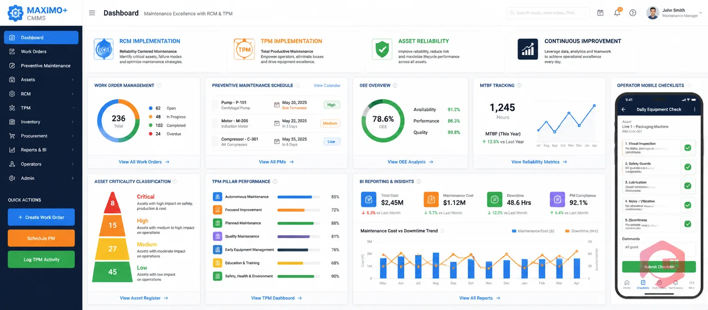Click John Smith's profile avatar
Viewport: 708px width, 310px height.
pyautogui.click(x=653, y=13)
